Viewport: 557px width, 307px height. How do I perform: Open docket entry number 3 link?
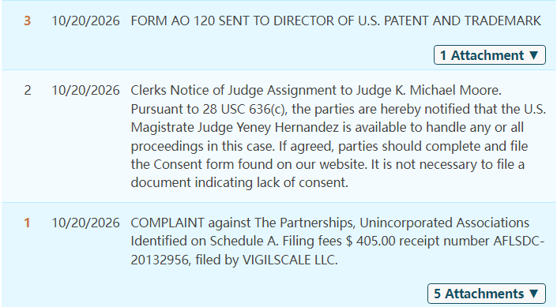(28, 21)
